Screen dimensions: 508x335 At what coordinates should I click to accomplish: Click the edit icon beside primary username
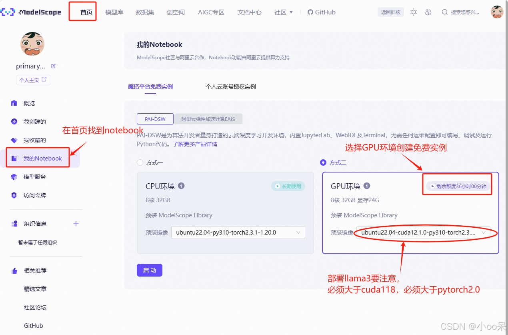click(54, 66)
